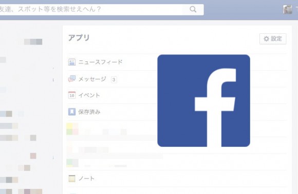Open the メッセージ link
Image resolution: width=298 pixels, height=194 pixels.
pyautogui.click(x=92, y=79)
